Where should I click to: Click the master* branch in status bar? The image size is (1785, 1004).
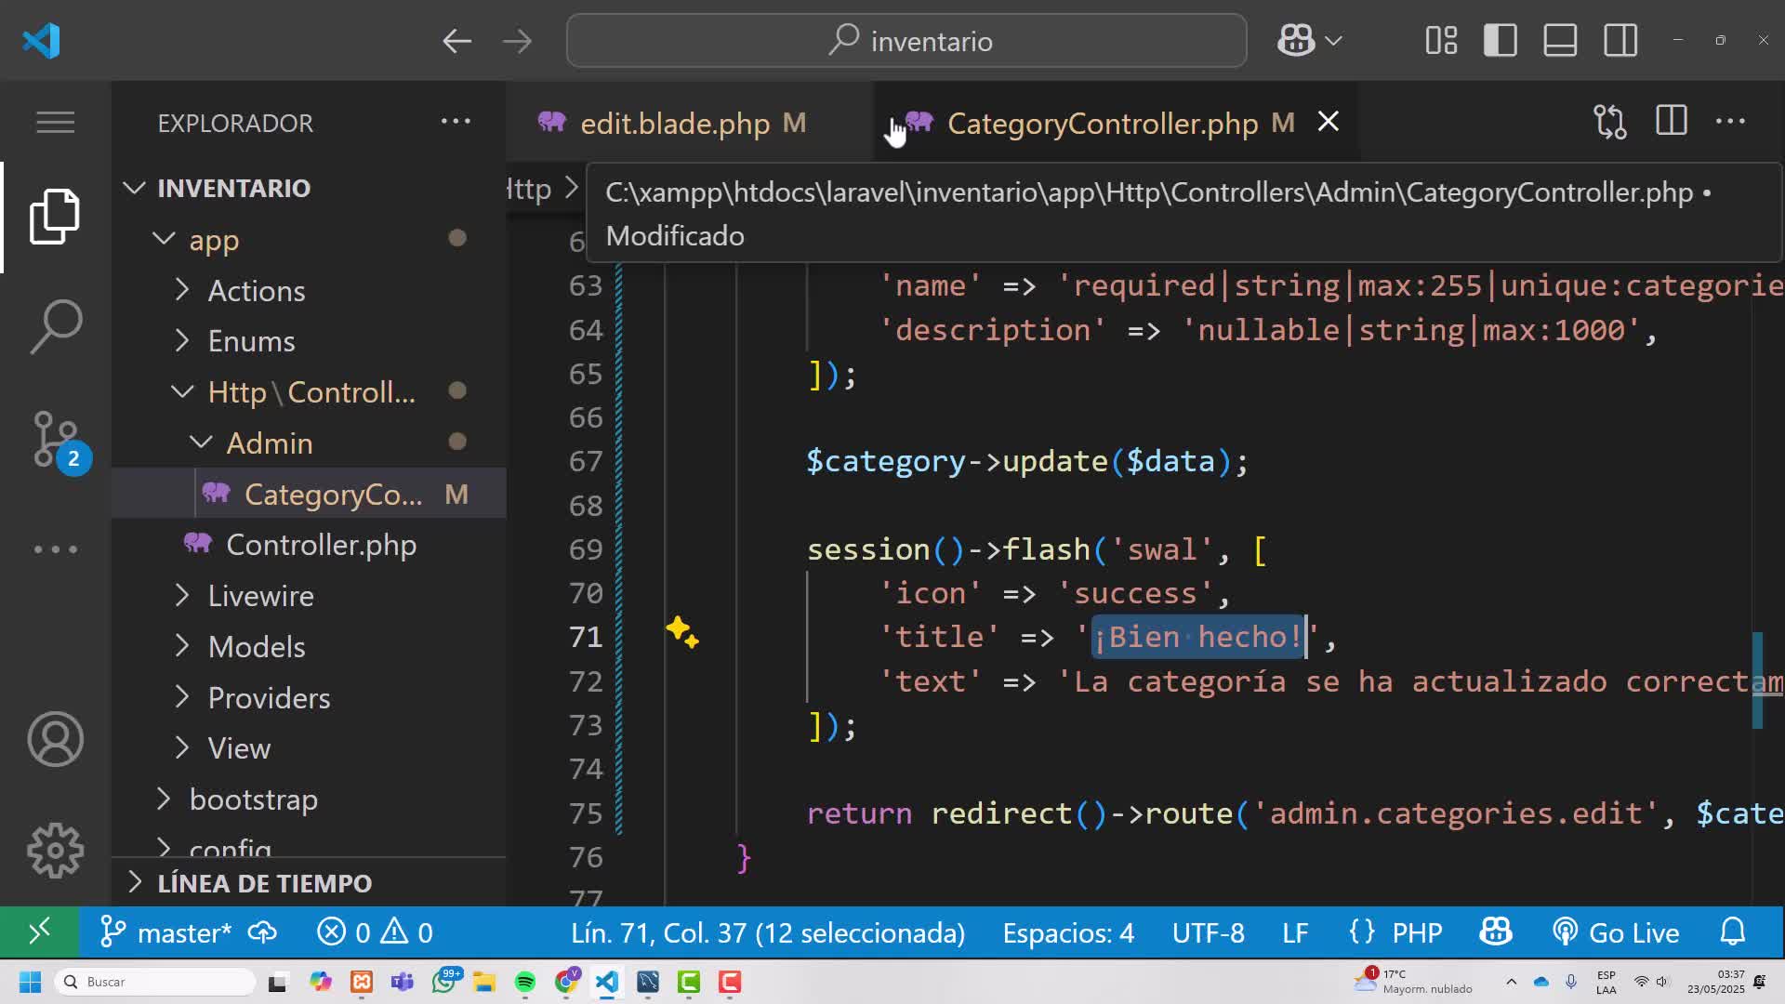166,932
